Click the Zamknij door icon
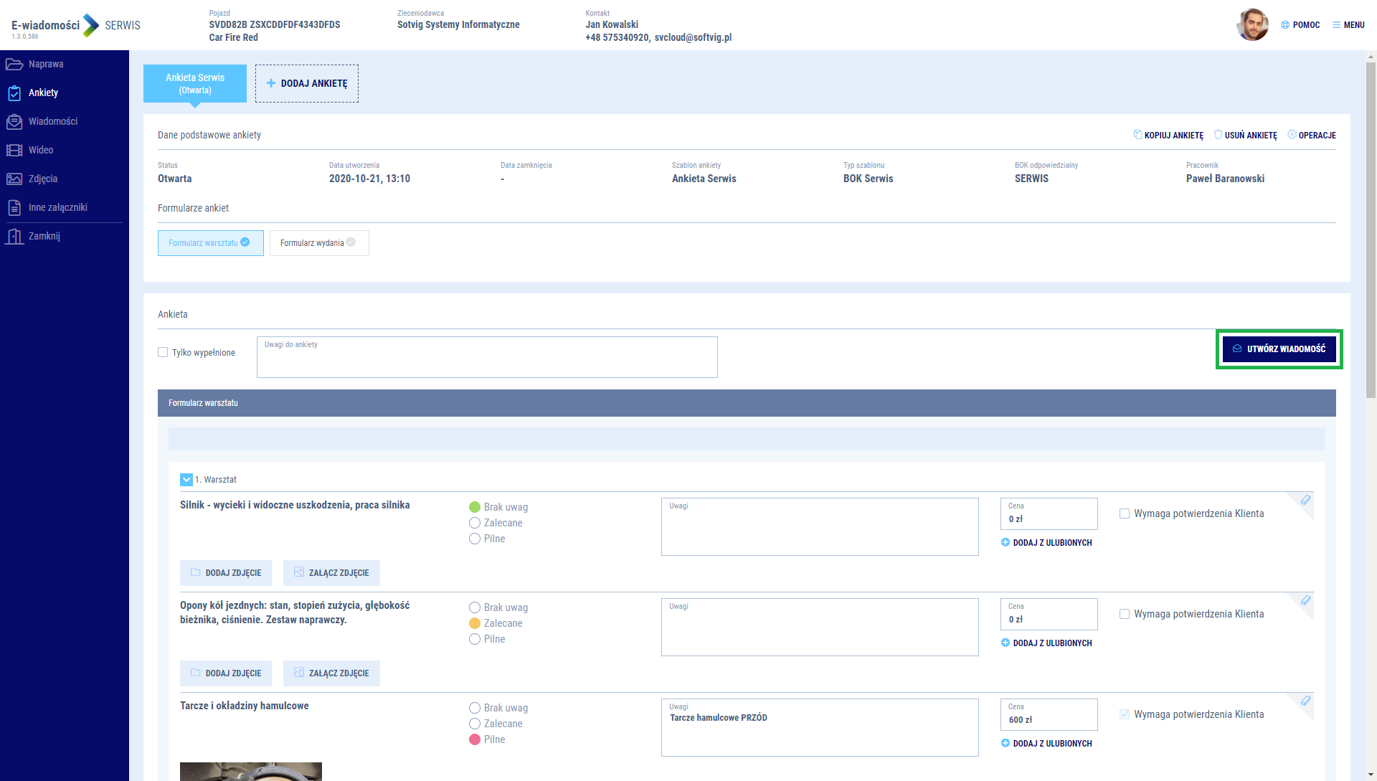Image resolution: width=1377 pixels, height=781 pixels. (14, 236)
